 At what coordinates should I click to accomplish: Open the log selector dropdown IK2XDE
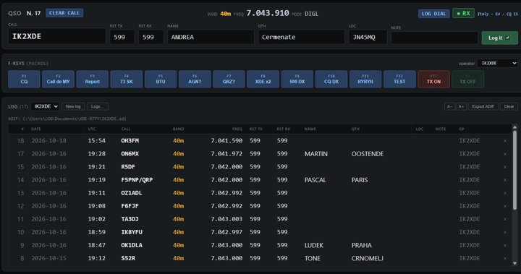[45, 106]
